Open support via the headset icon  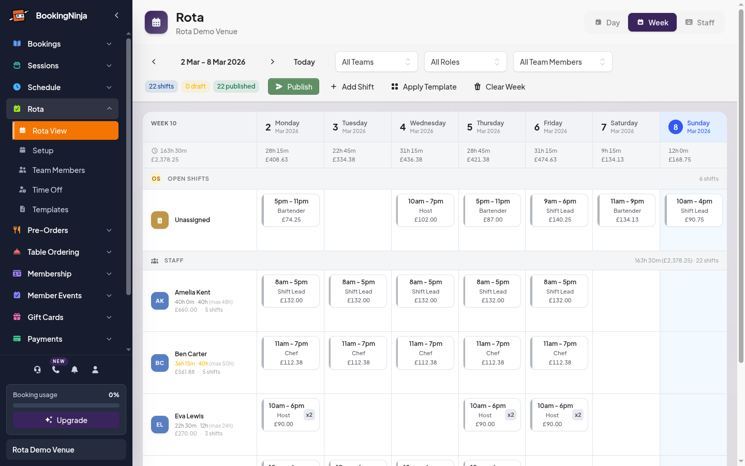click(37, 370)
